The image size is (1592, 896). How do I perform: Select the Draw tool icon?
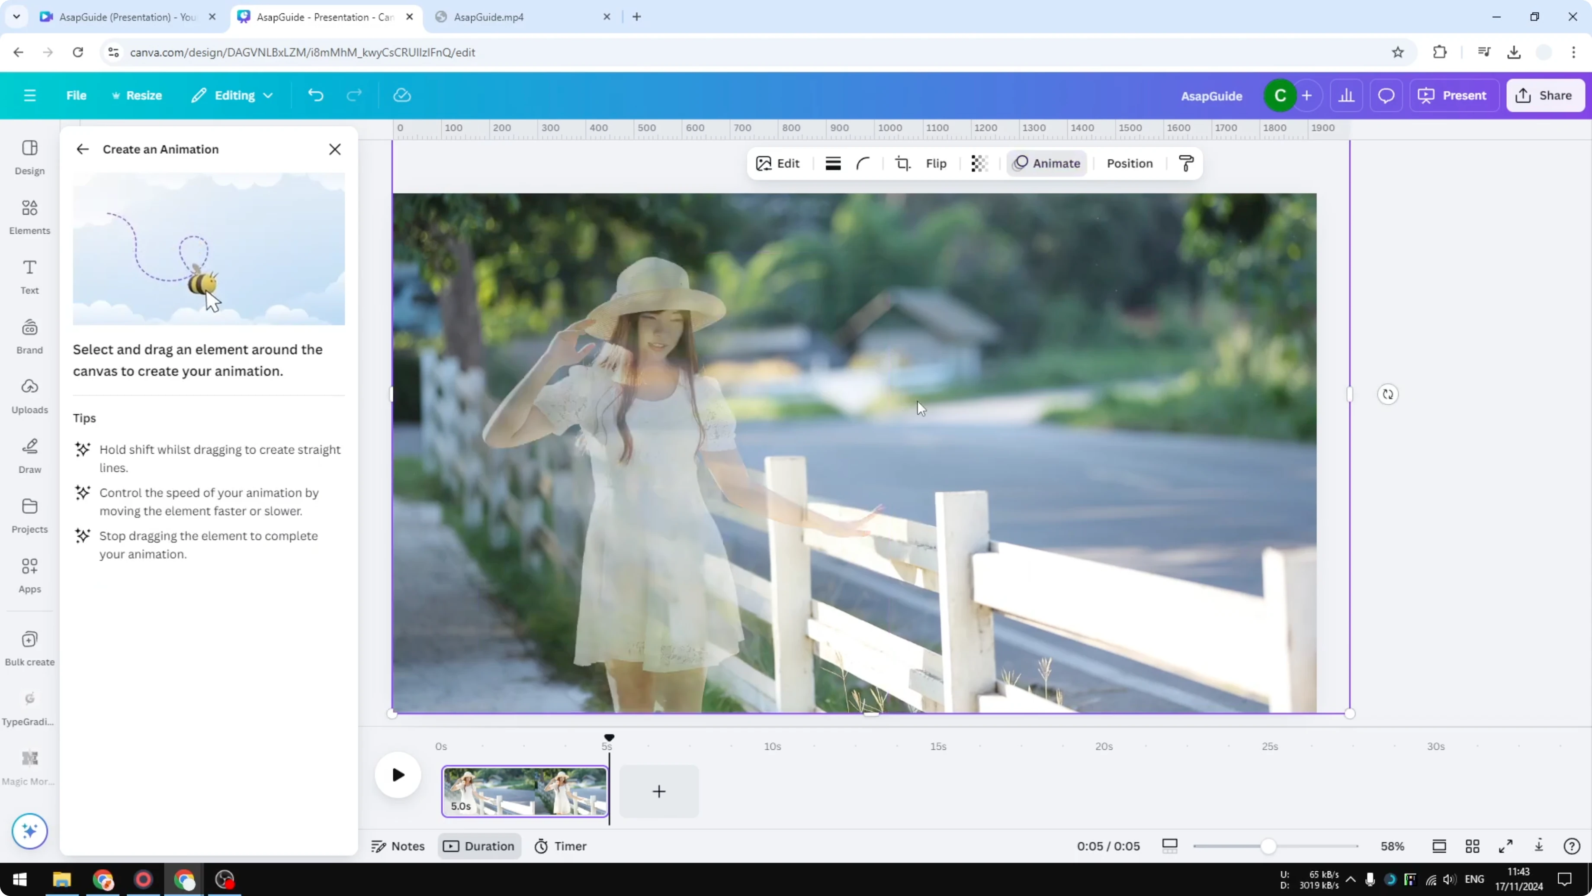click(x=29, y=454)
